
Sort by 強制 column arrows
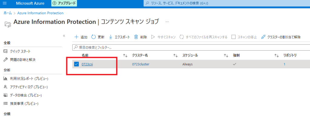click(x=277, y=56)
